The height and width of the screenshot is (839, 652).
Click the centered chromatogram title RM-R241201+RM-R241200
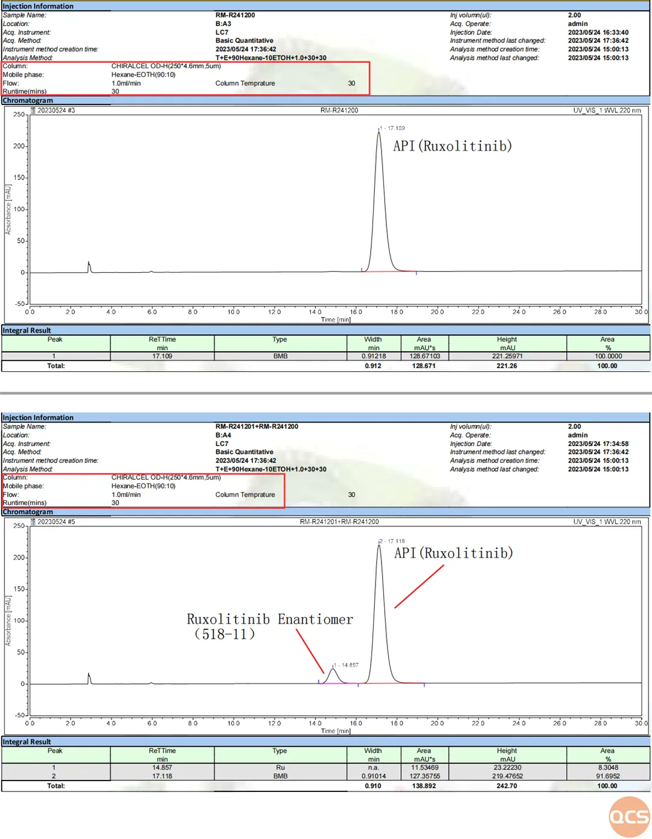click(x=339, y=522)
